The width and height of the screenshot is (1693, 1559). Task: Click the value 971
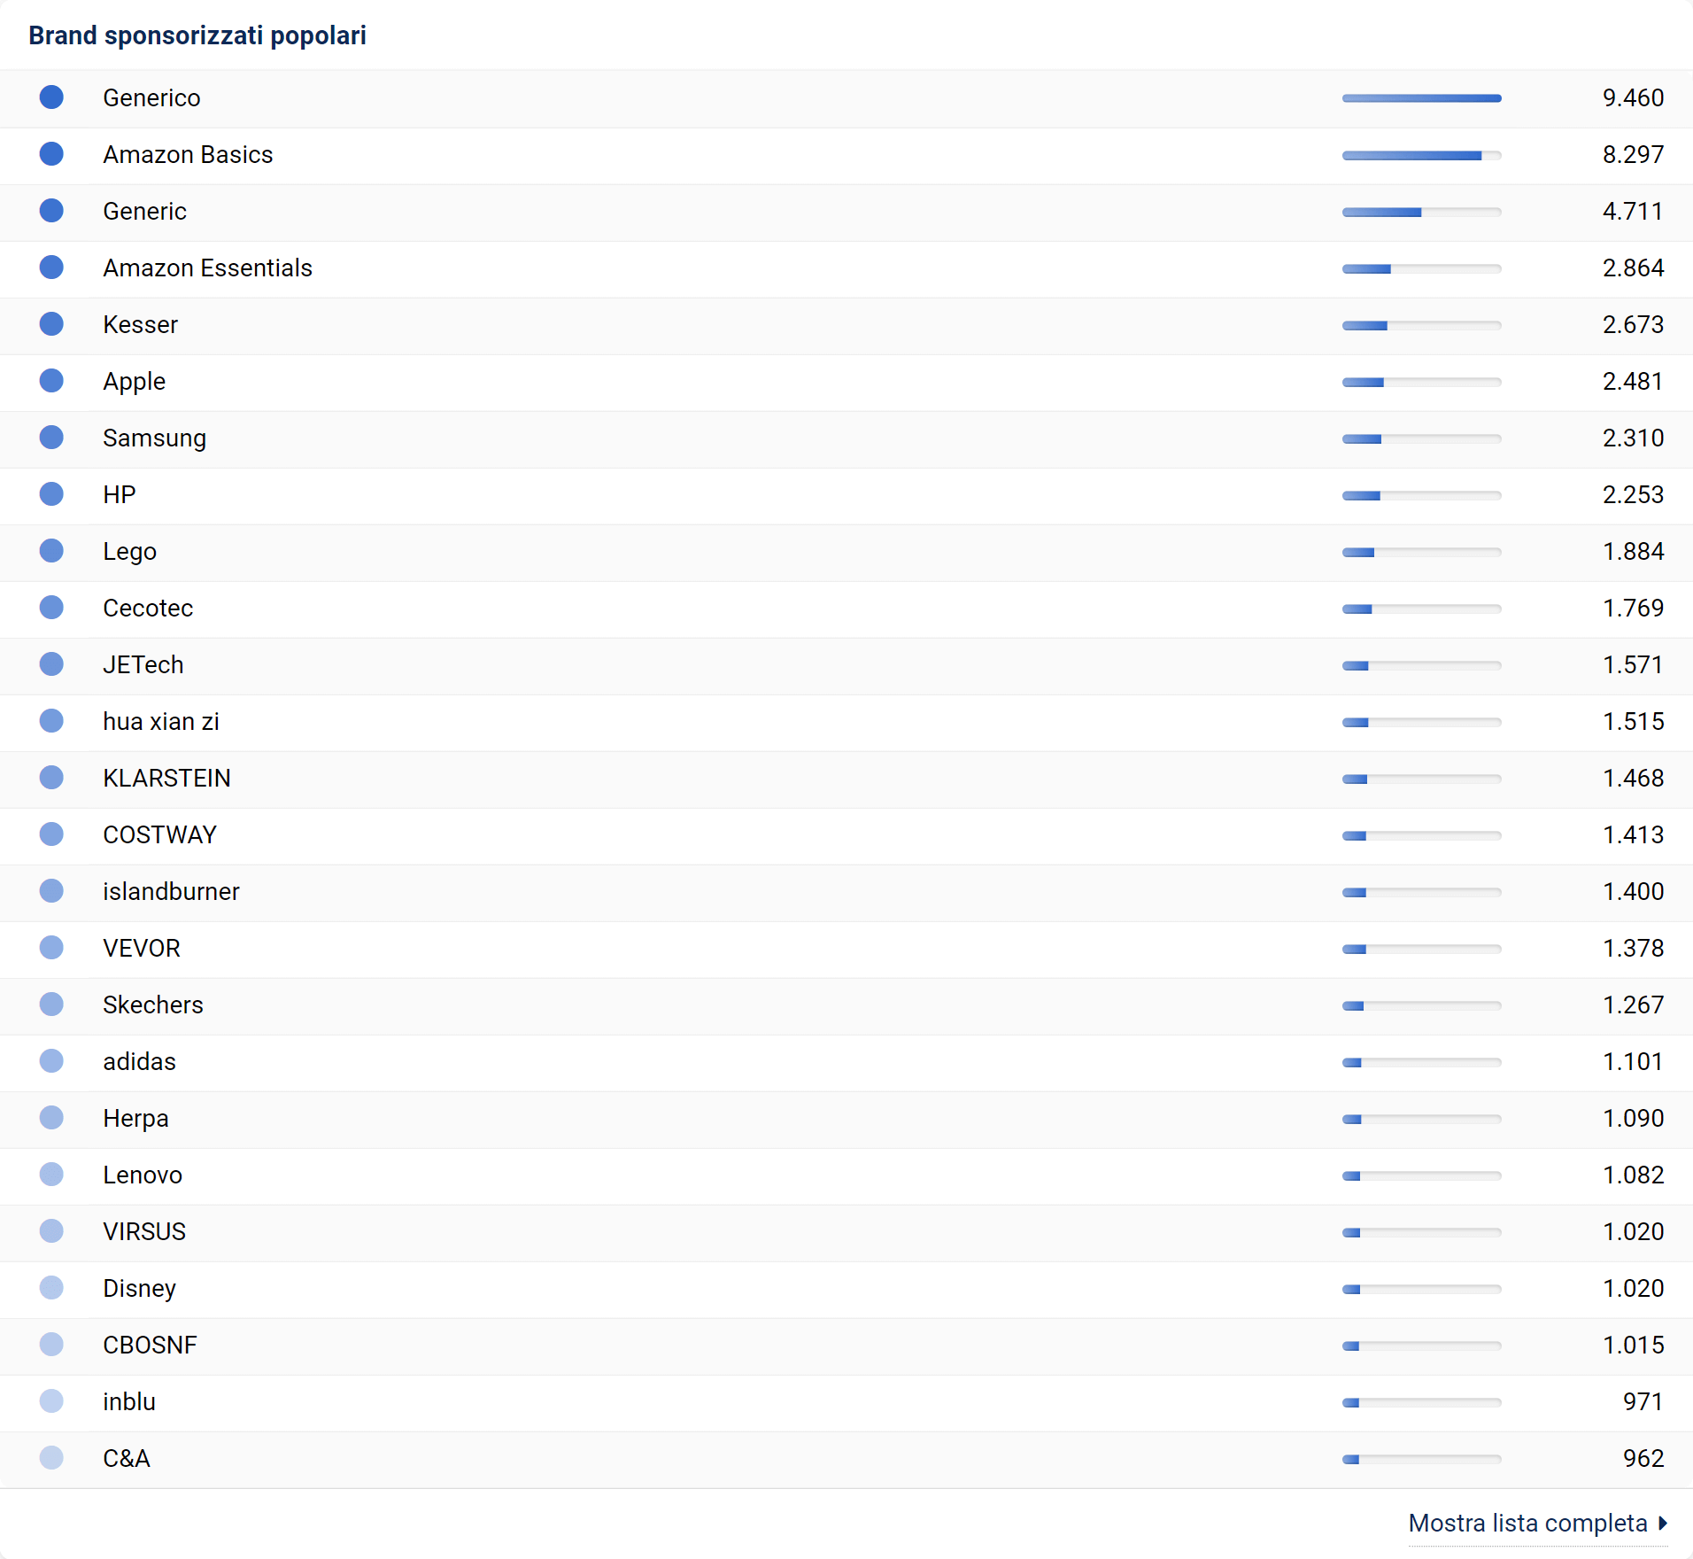[x=1643, y=1401]
